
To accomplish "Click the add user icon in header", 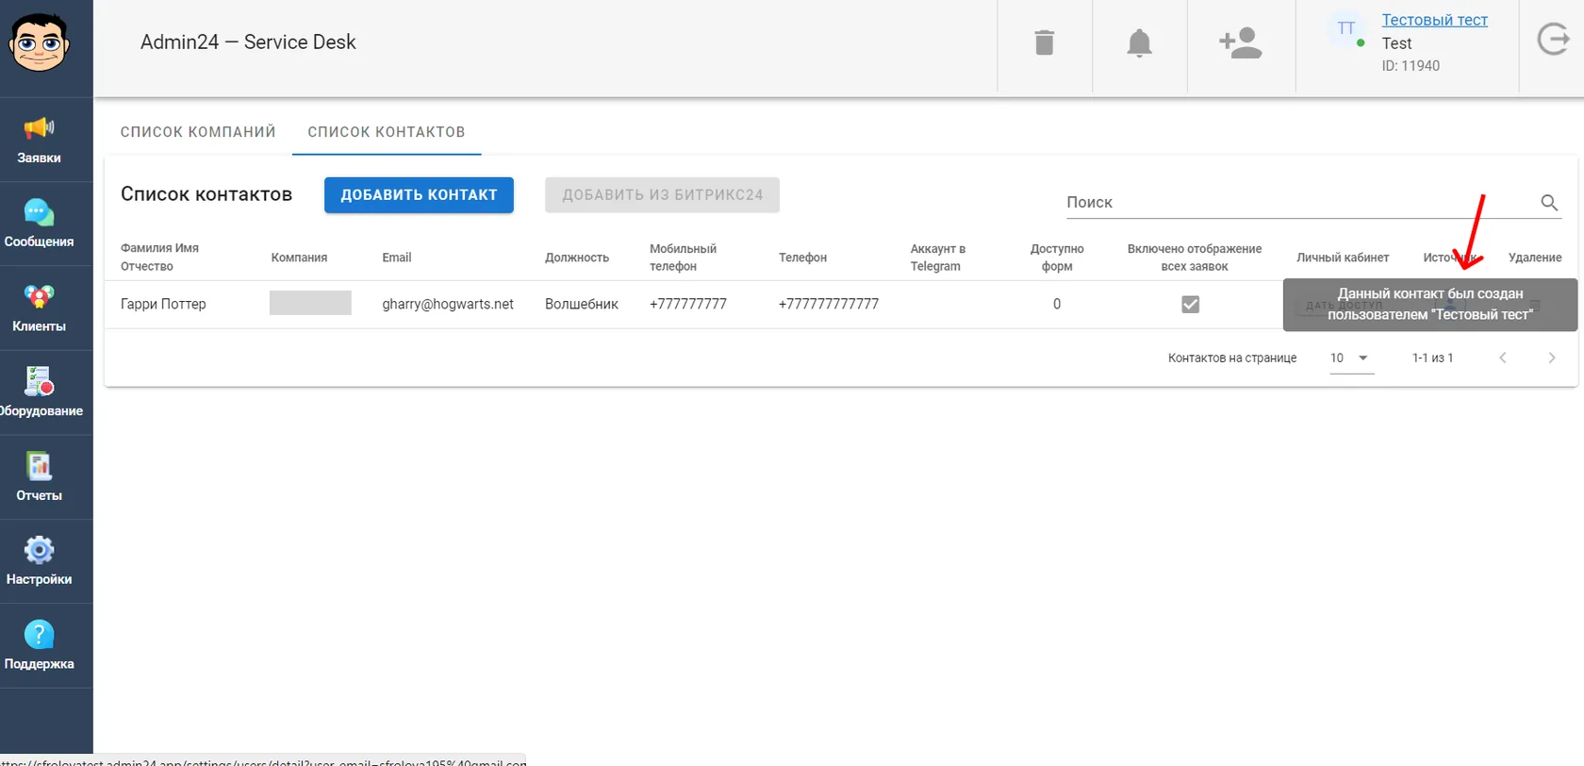I will [x=1241, y=42].
